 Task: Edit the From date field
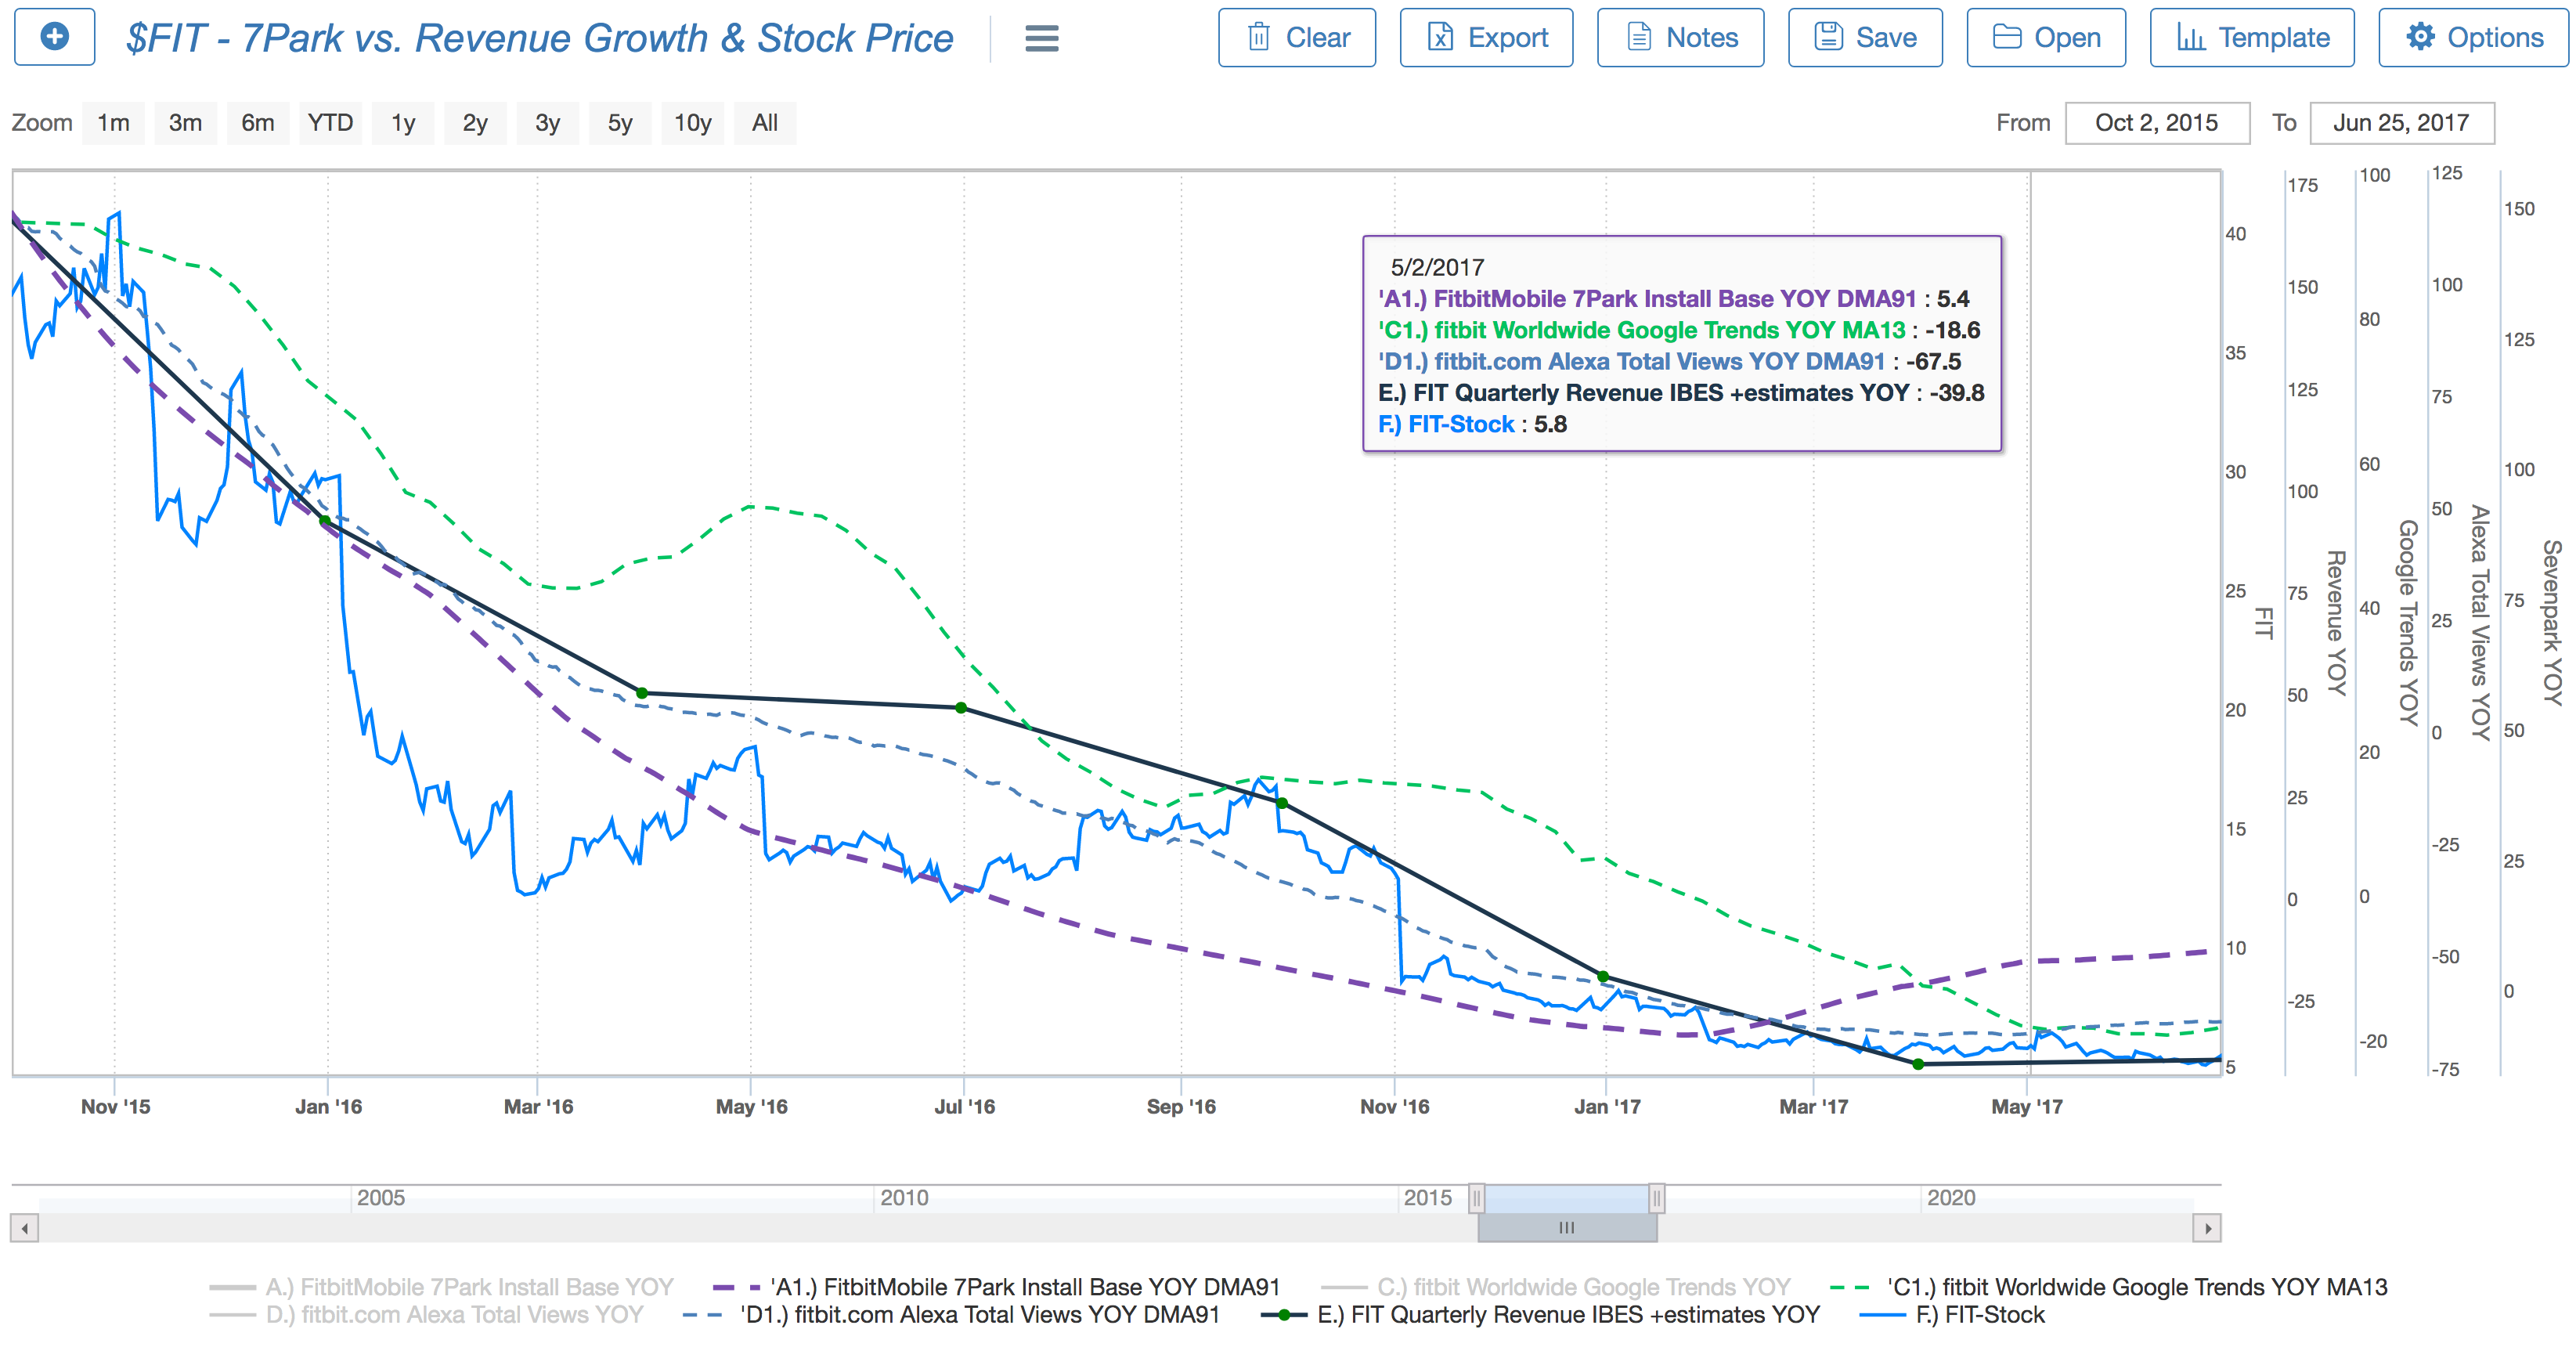click(2157, 123)
